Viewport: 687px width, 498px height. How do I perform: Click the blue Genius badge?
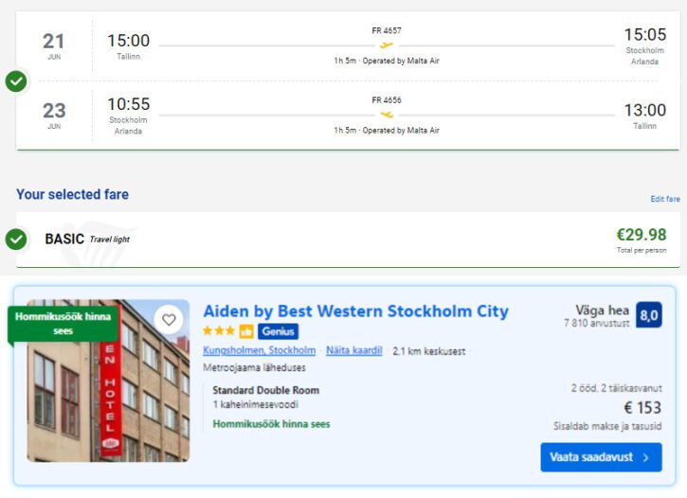pos(278,331)
